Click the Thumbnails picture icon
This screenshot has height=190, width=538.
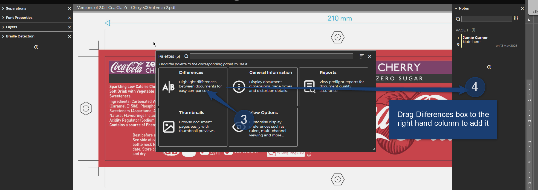[x=169, y=127]
